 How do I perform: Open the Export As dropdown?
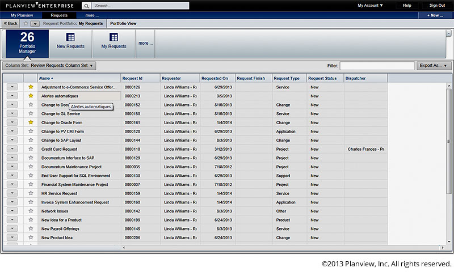[434, 66]
